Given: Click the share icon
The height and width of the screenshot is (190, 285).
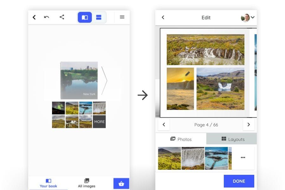Looking at the screenshot, I should pyautogui.click(x=62, y=17).
